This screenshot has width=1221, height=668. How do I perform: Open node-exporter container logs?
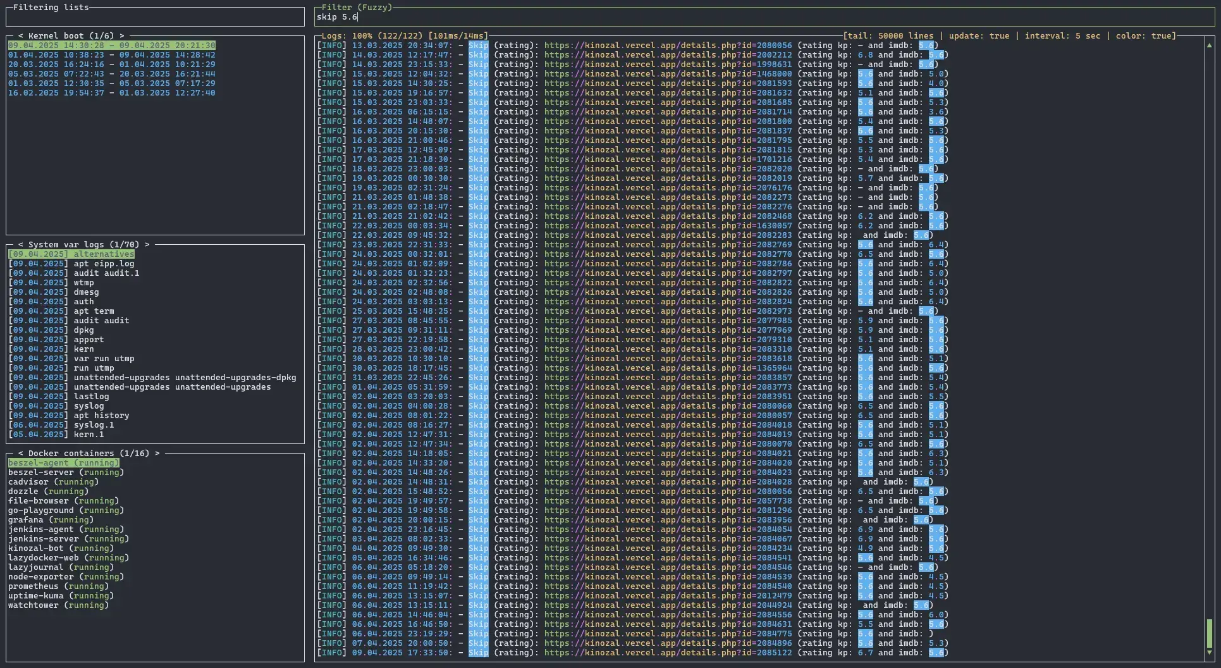click(66, 577)
